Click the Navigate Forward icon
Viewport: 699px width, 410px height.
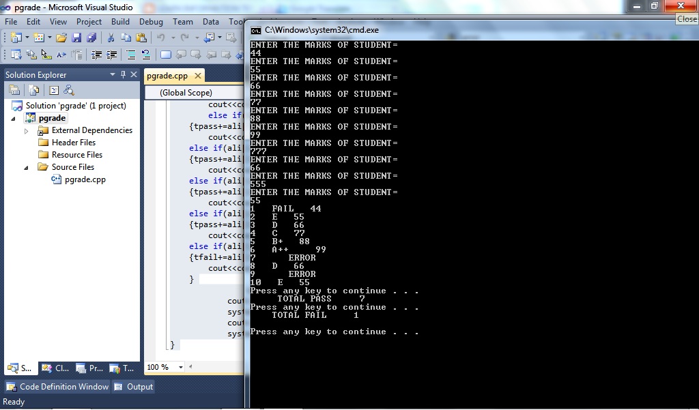[x=231, y=38]
